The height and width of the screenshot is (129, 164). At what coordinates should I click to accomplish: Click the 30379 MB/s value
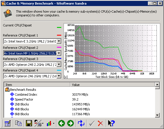click(x=80, y=95)
